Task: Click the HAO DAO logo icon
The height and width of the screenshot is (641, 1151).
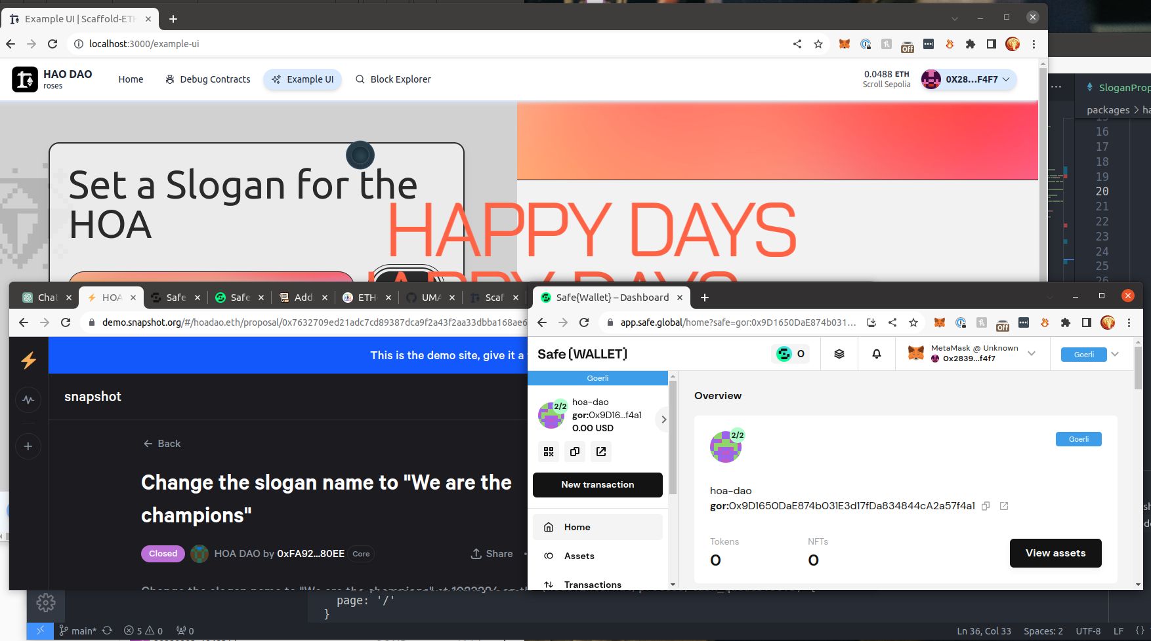Action: [25, 79]
